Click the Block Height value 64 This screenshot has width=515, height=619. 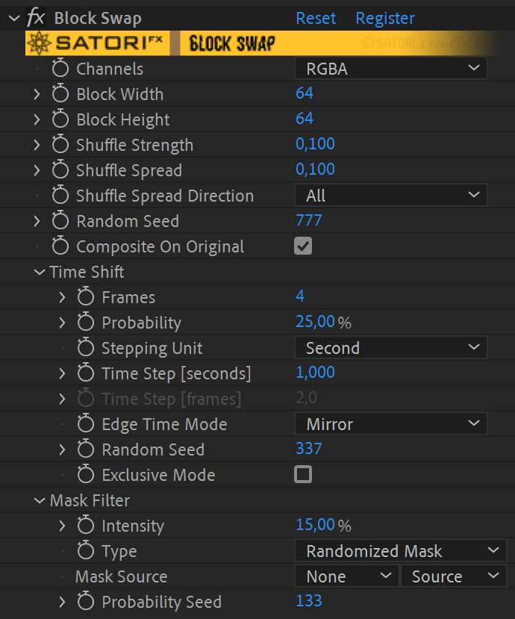(x=305, y=119)
